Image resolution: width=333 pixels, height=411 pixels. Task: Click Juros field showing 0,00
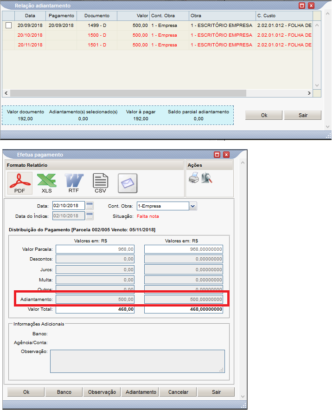point(95,269)
